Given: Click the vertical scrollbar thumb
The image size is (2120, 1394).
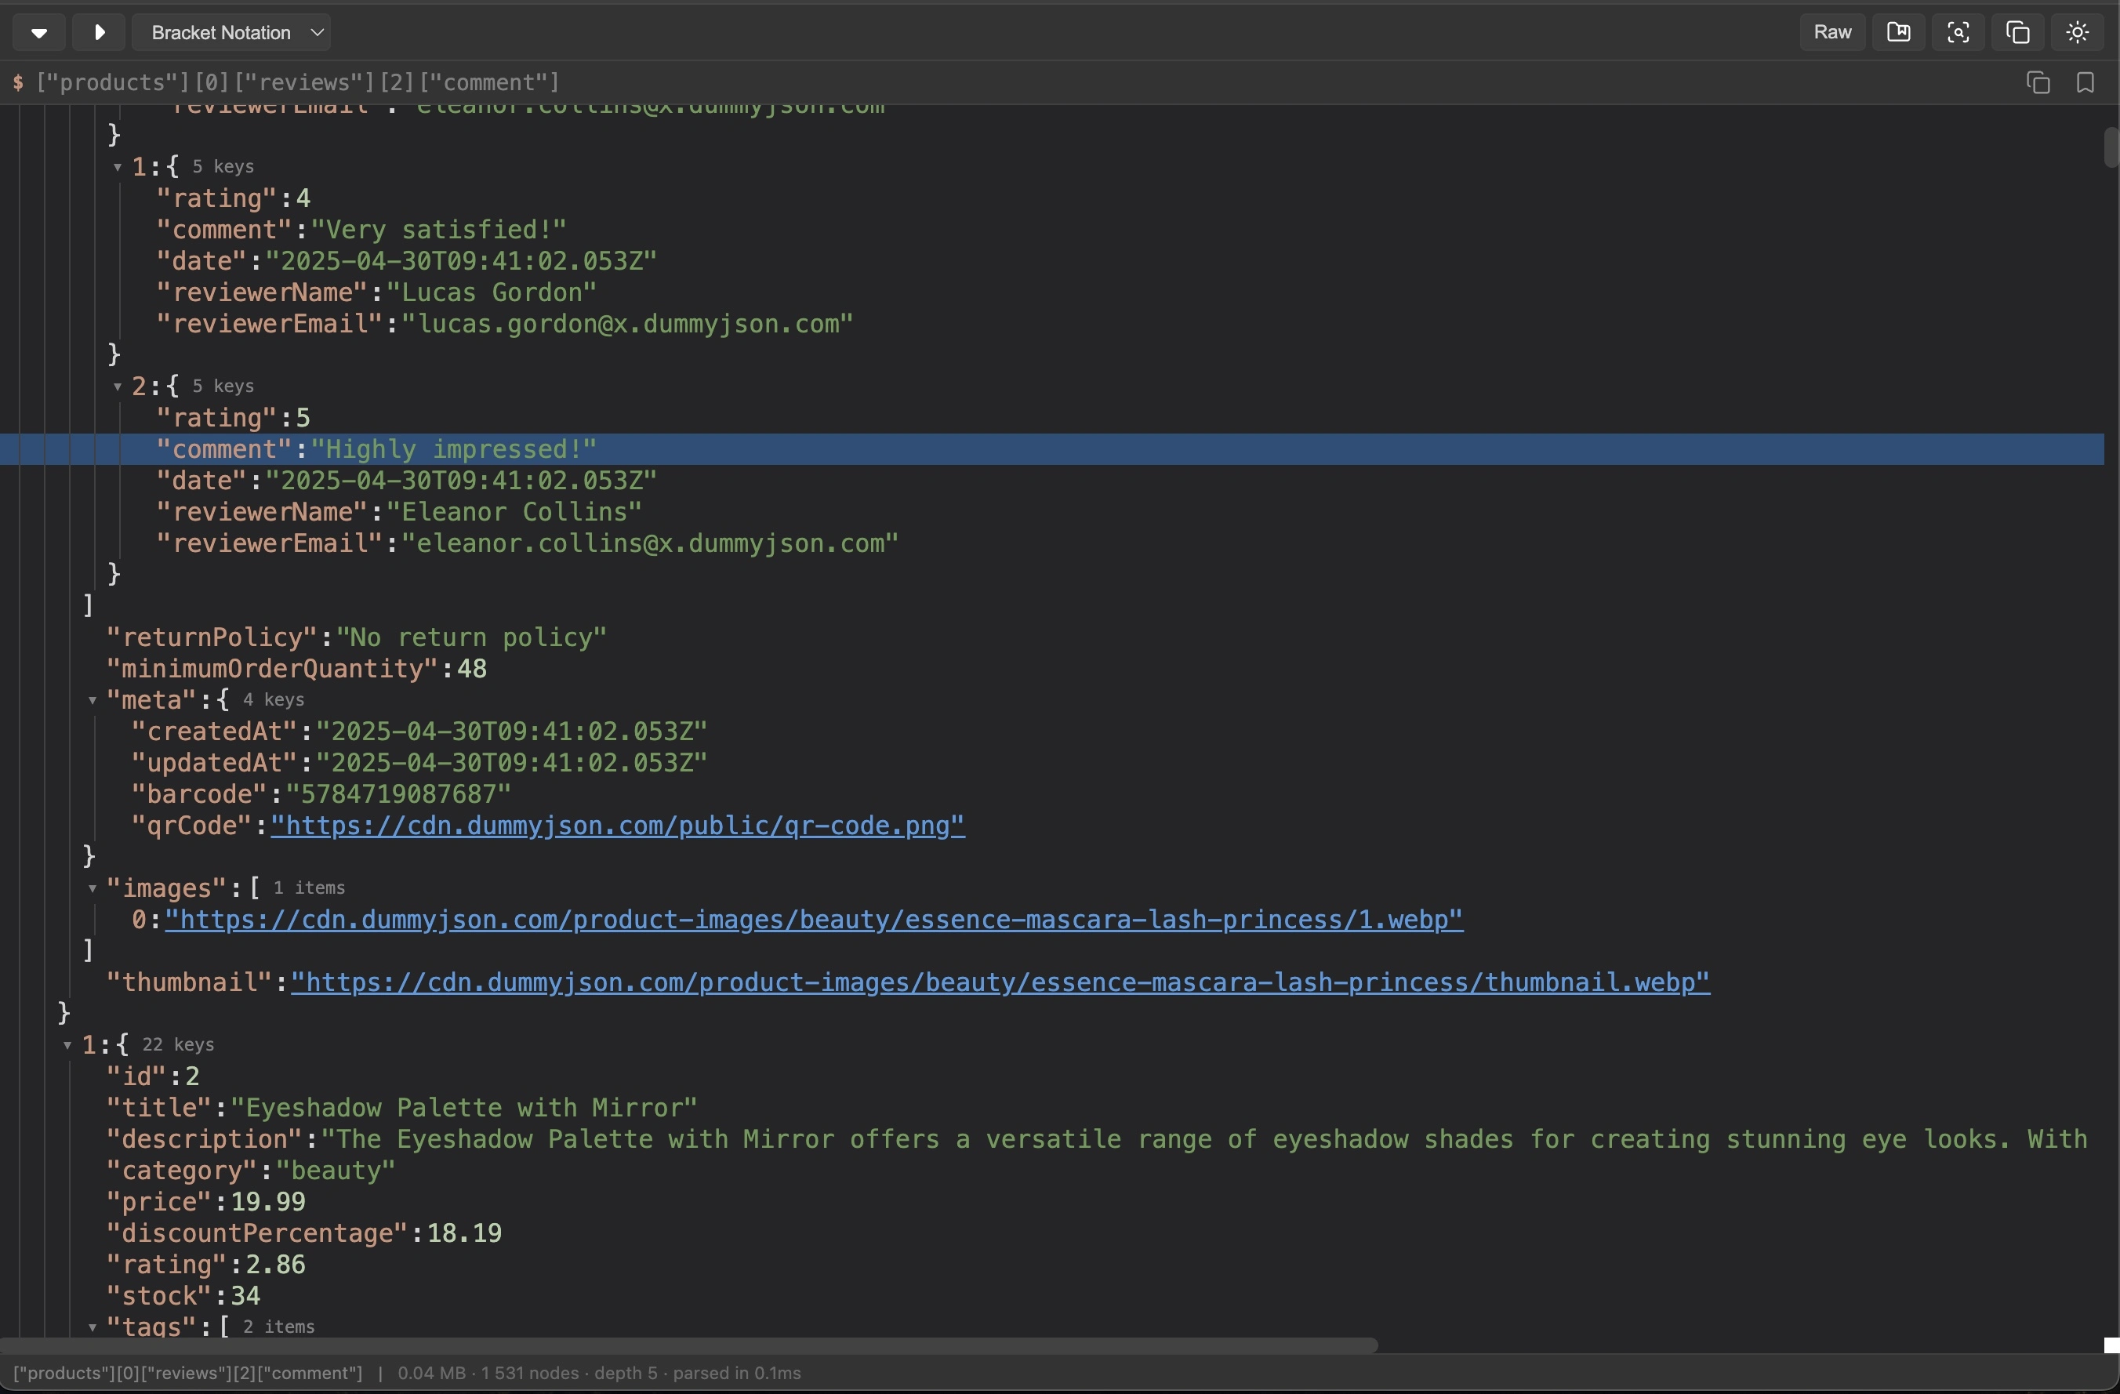Looking at the screenshot, I should pos(2111,148).
